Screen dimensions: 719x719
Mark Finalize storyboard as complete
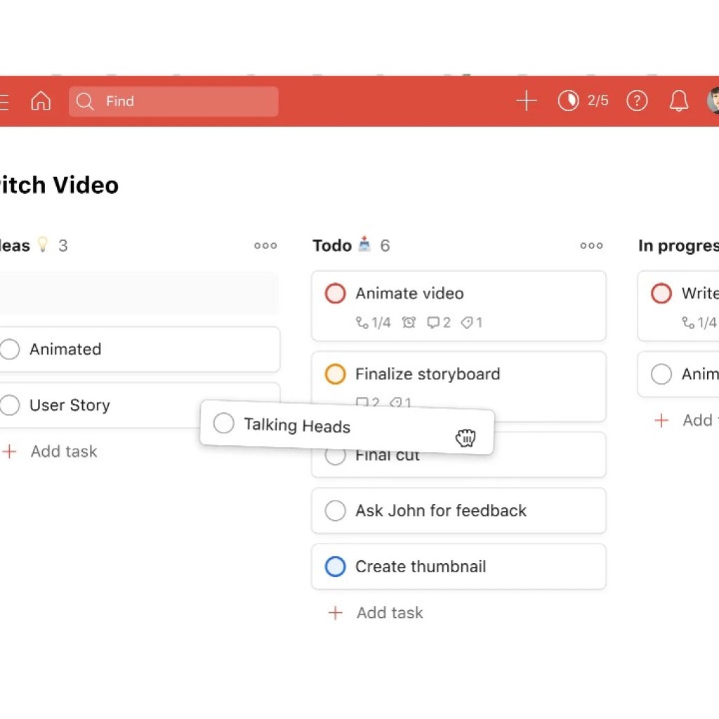click(336, 374)
